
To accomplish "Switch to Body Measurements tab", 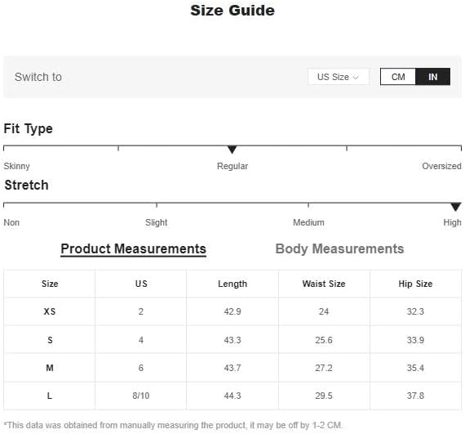I will point(339,248).
